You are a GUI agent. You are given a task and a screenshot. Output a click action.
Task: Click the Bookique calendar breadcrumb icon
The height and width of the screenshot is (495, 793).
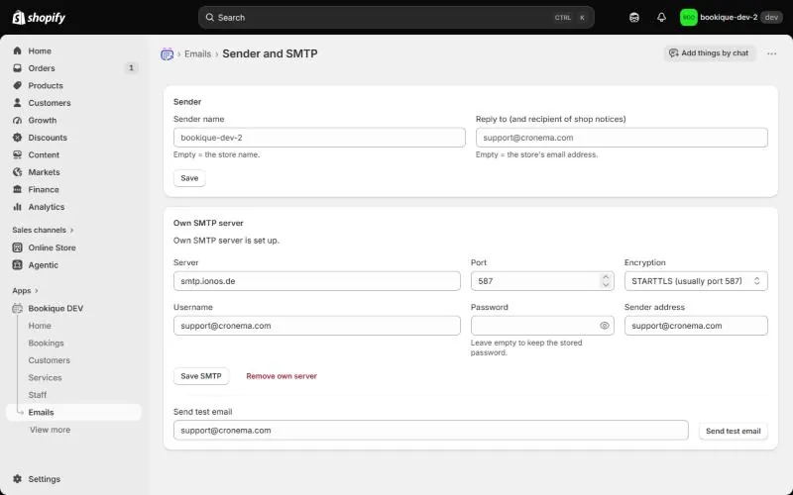[x=167, y=54]
